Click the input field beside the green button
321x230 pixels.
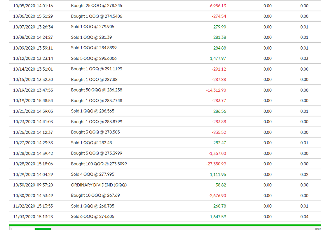(23, 229)
